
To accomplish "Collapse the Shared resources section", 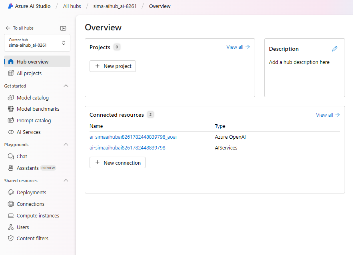I will [66, 181].
